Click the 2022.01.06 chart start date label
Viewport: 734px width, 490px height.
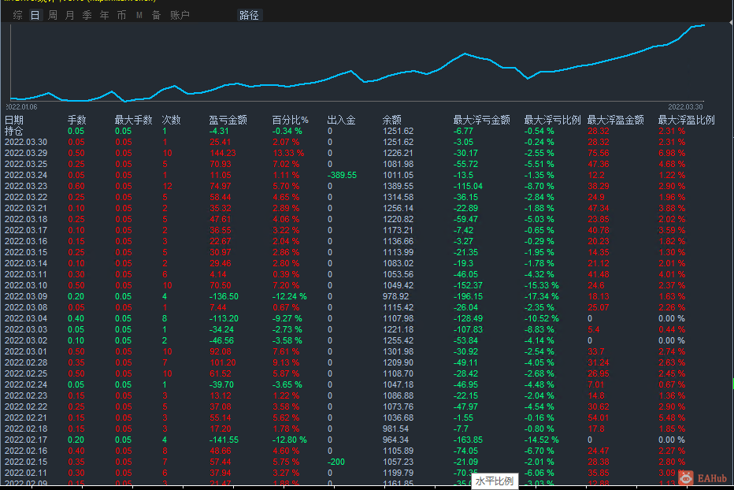point(21,107)
